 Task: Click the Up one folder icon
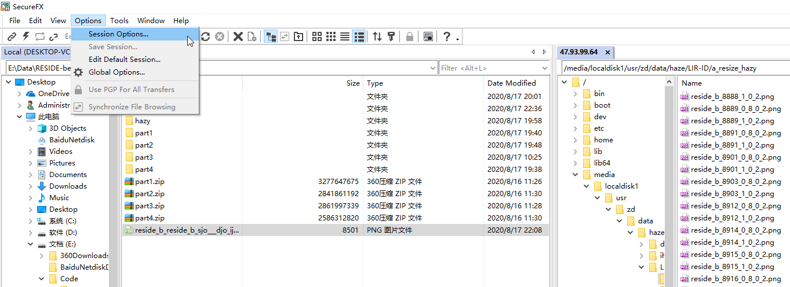298,36
